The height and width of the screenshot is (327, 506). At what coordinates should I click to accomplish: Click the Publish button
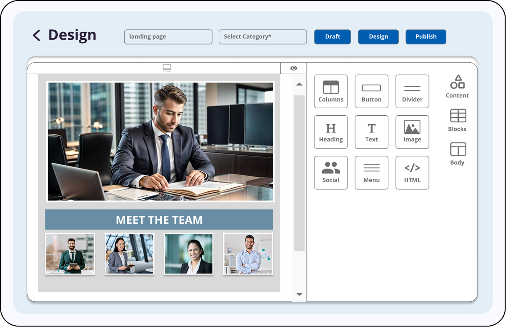tap(425, 37)
